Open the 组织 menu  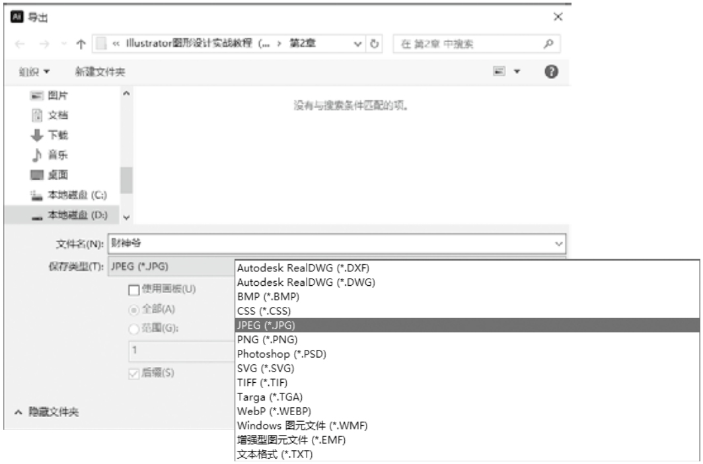point(34,72)
